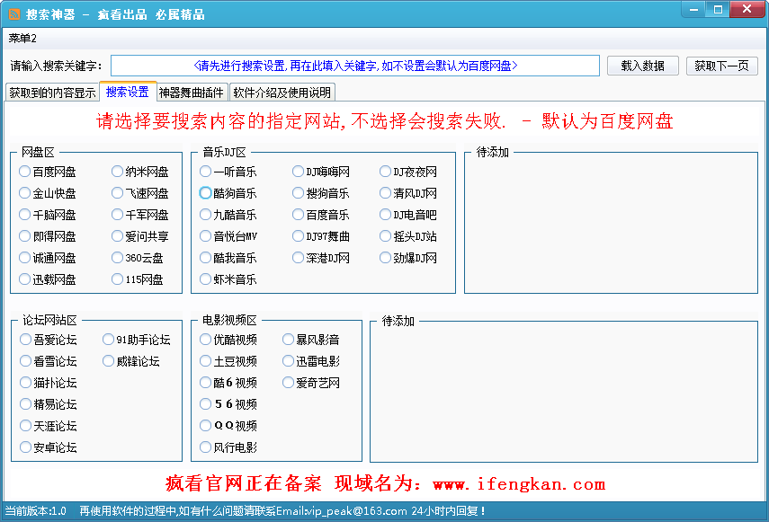Select 千军网盘 radio button

pyautogui.click(x=140, y=215)
